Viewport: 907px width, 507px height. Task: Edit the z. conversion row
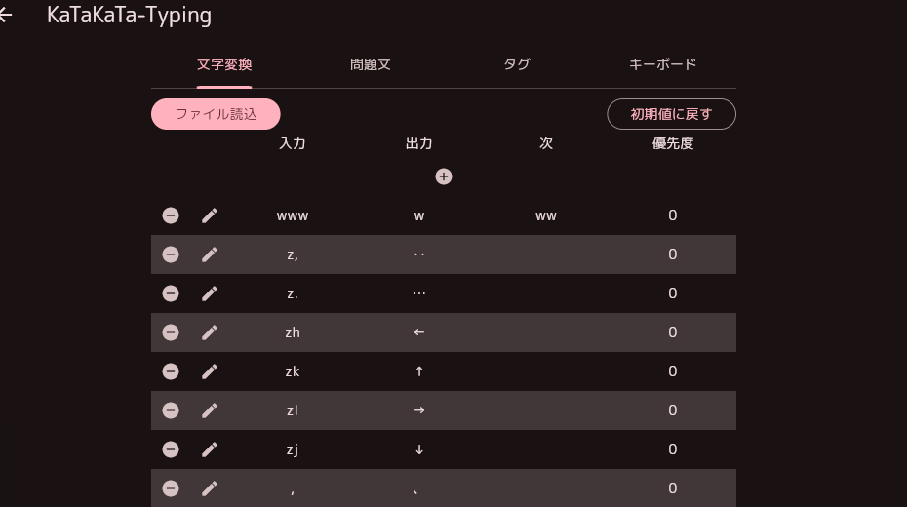210,293
